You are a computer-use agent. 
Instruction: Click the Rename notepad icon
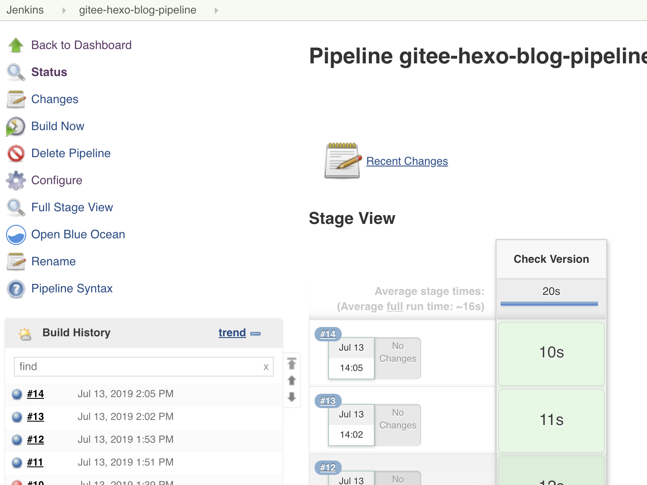(16, 262)
